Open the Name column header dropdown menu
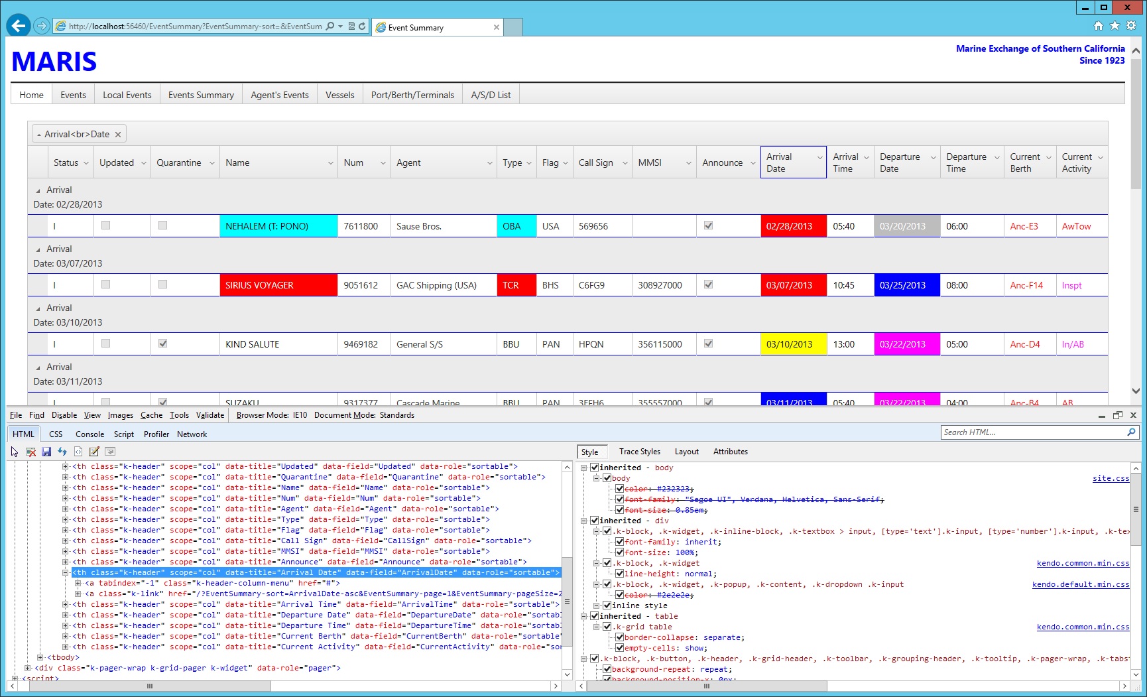Image resolution: width=1147 pixels, height=697 pixels. pos(330,163)
